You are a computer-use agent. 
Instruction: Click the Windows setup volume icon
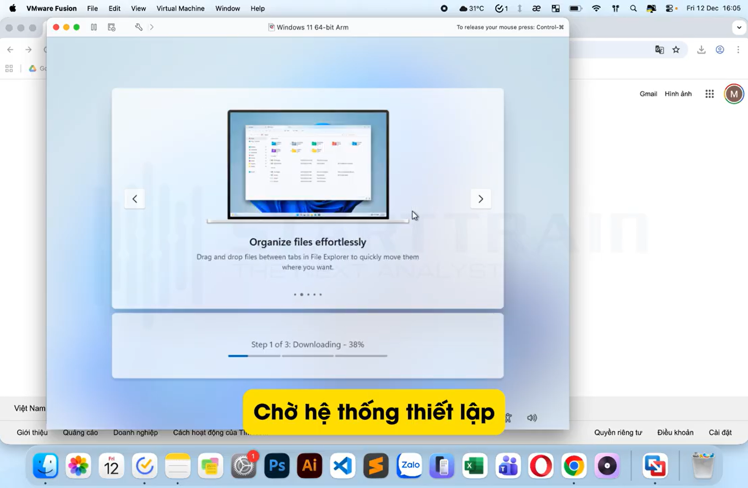[532, 418]
